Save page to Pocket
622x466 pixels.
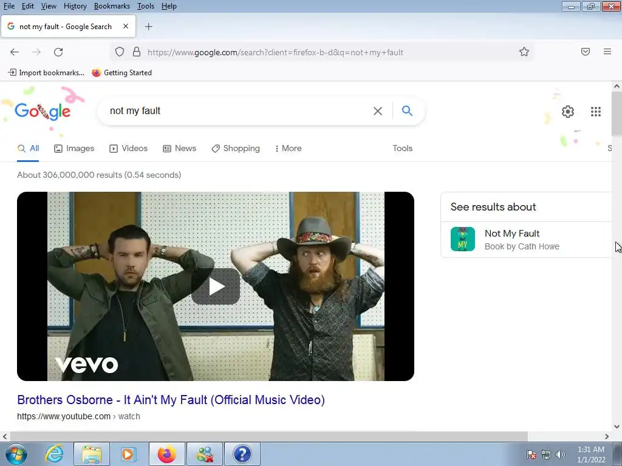tap(586, 52)
